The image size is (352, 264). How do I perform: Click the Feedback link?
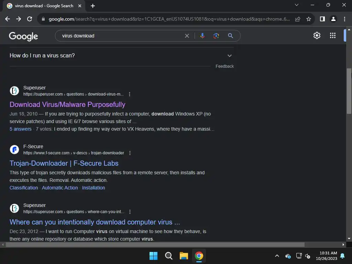click(x=224, y=66)
